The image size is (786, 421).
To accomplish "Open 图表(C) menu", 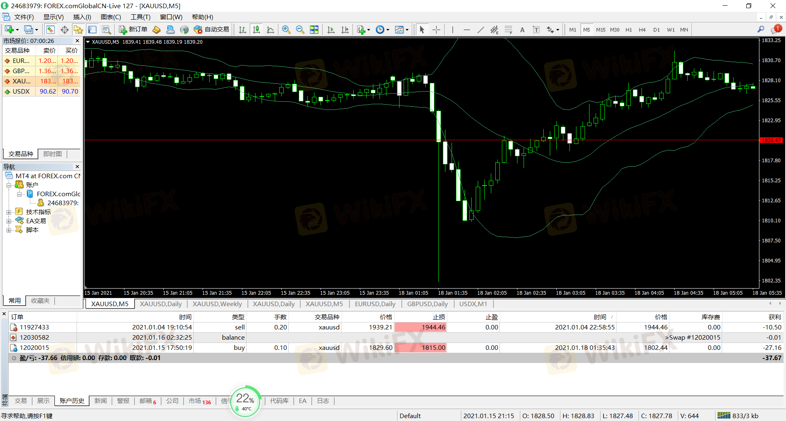I will point(111,17).
